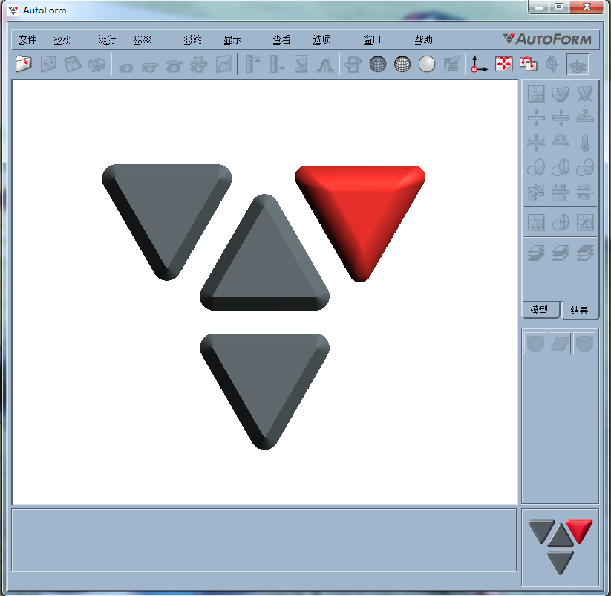Click the reload file toolbar icon
Viewport: 611px width, 596px height.
coord(48,64)
